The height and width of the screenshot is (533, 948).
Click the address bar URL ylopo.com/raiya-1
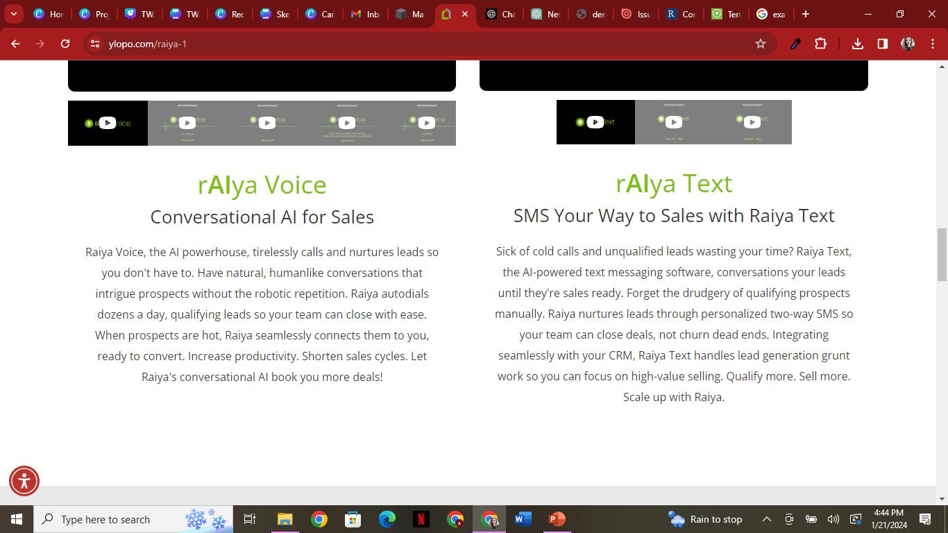coord(148,44)
